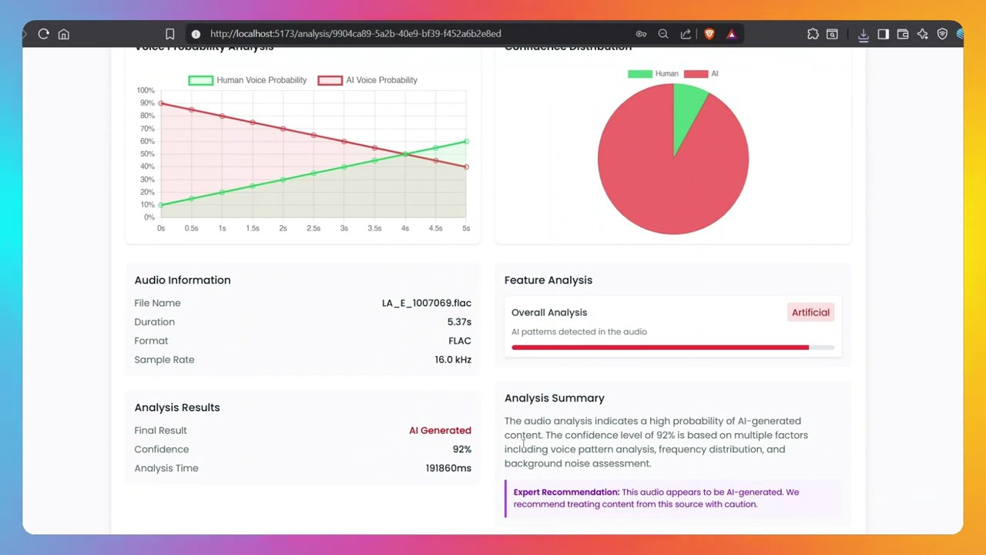Toggle the AI legend item of pie chart
Image resolution: width=986 pixels, height=555 pixels.
(701, 74)
